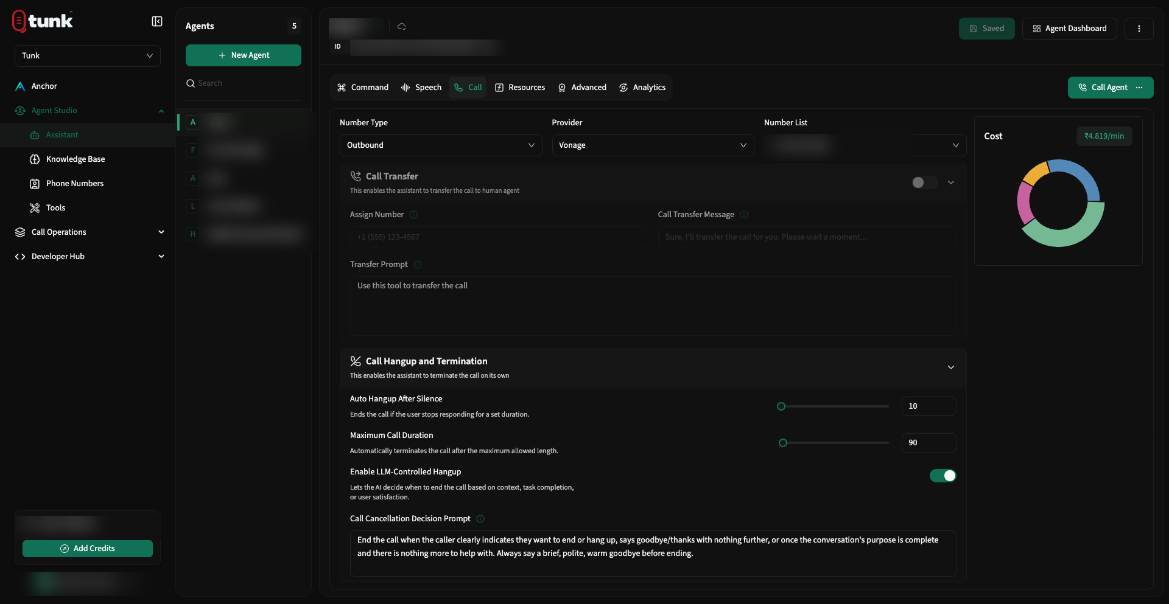Collapse the sidebar panel icon
This screenshot has height=604, width=1169.
(x=157, y=21)
